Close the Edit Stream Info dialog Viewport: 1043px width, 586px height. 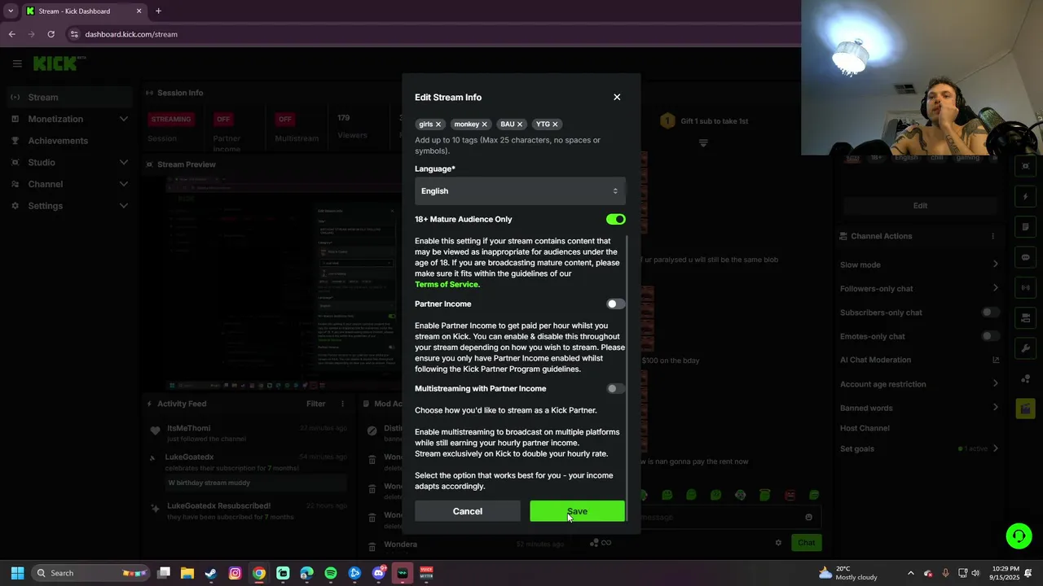pos(617,97)
